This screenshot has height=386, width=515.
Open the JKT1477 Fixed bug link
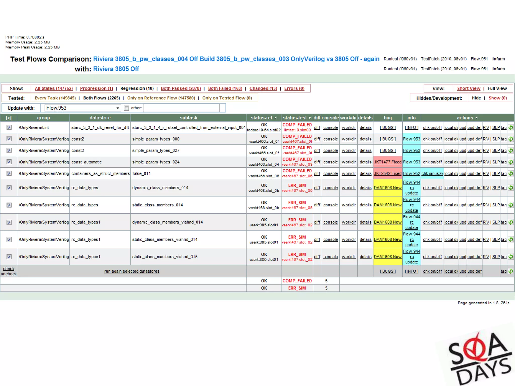pos(388,162)
